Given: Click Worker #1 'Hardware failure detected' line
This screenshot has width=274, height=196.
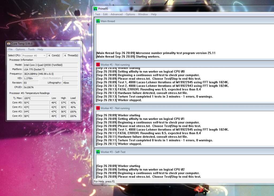Looking at the screenshot, I should pos(142,93).
